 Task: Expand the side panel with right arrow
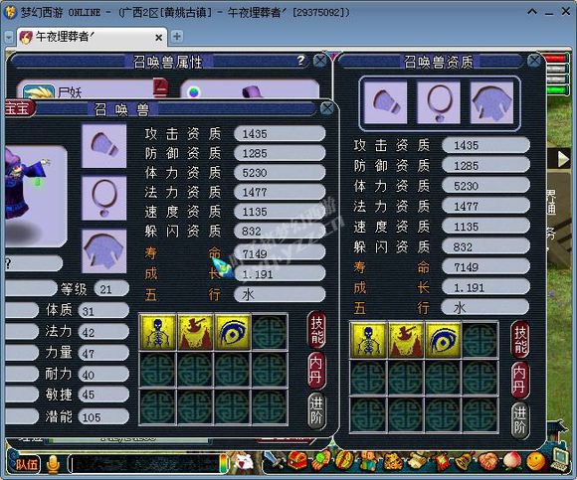tap(563, 159)
